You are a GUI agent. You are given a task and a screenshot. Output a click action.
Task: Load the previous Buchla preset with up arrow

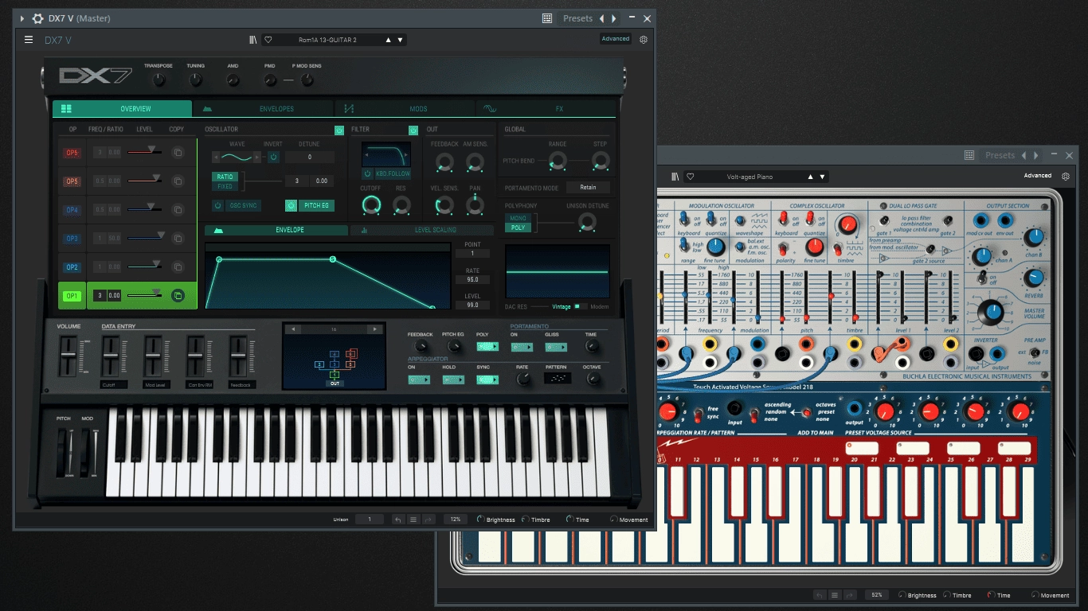coord(812,177)
